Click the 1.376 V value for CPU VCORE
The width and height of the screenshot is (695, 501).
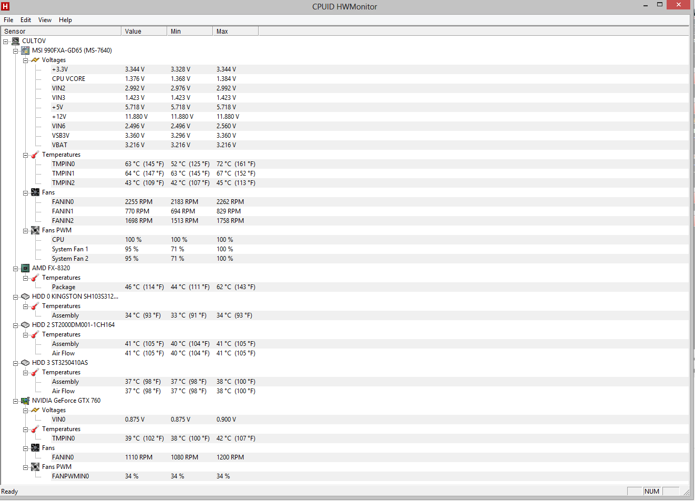tap(135, 79)
